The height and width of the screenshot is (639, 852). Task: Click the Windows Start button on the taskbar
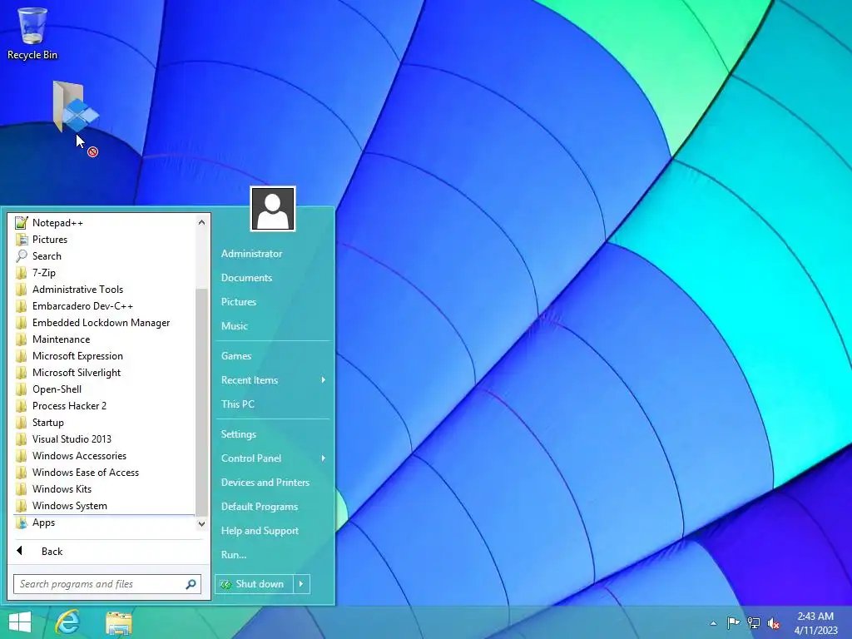tap(20, 622)
